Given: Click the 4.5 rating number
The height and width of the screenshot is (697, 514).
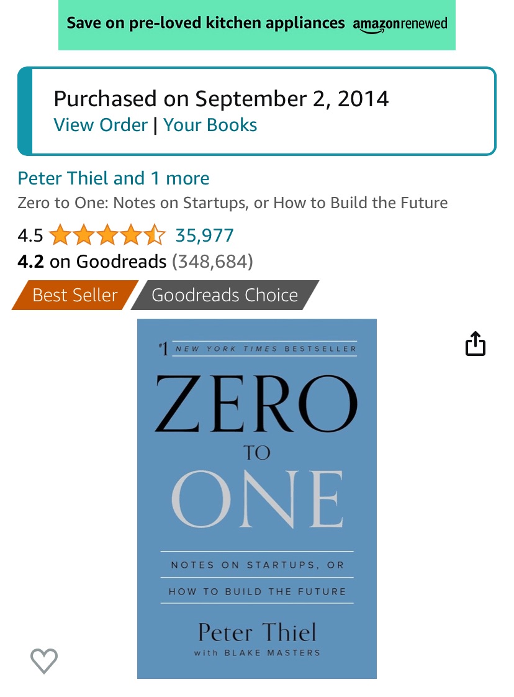Looking at the screenshot, I should coord(30,235).
